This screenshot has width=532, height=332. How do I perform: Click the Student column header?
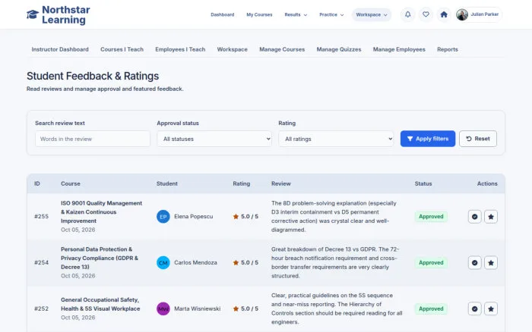tap(167, 183)
